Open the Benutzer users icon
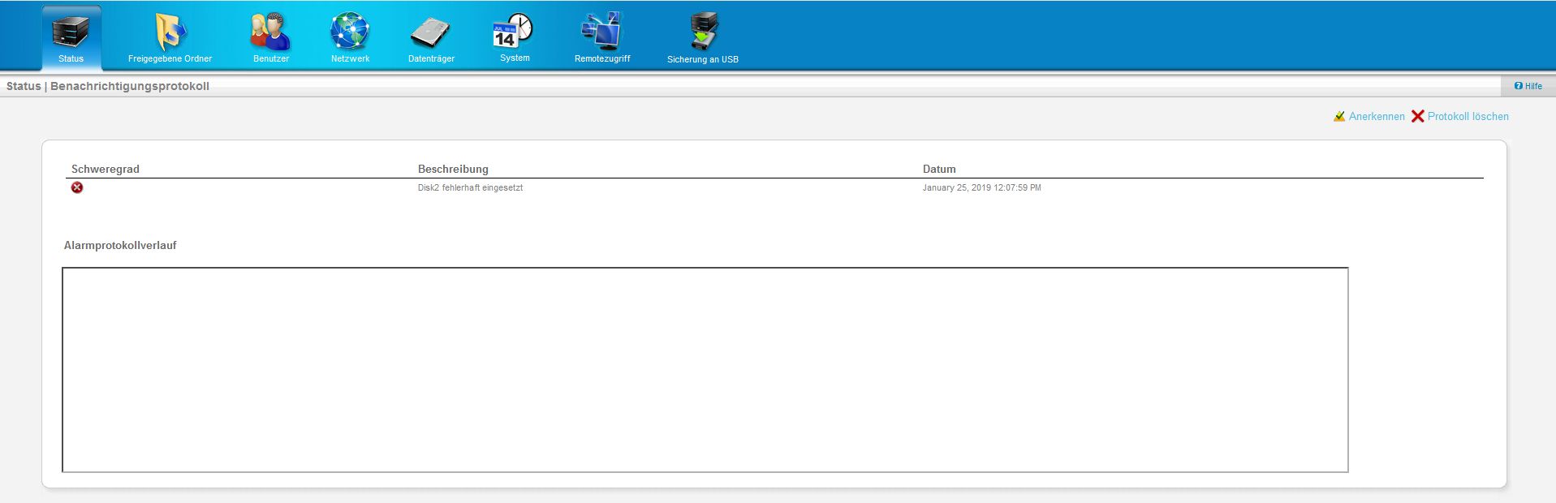The image size is (1556, 503). coord(270,32)
